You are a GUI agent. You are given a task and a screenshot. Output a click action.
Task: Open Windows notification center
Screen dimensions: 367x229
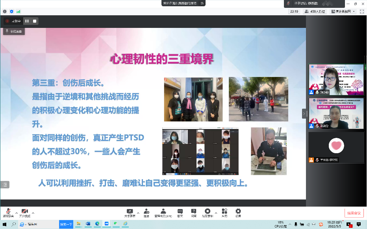[x=359, y=224]
